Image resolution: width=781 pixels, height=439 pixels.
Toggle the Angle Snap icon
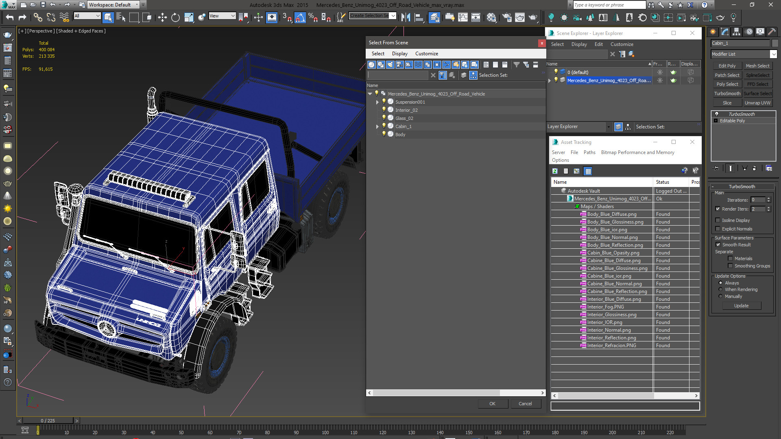coord(300,17)
